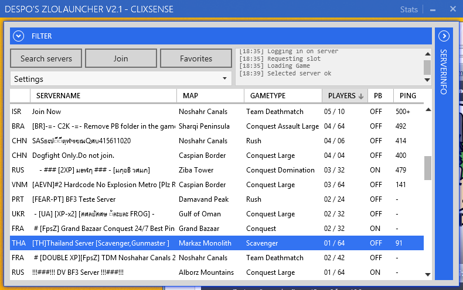
Task: Sort by MAP column header
Action: (x=210, y=96)
